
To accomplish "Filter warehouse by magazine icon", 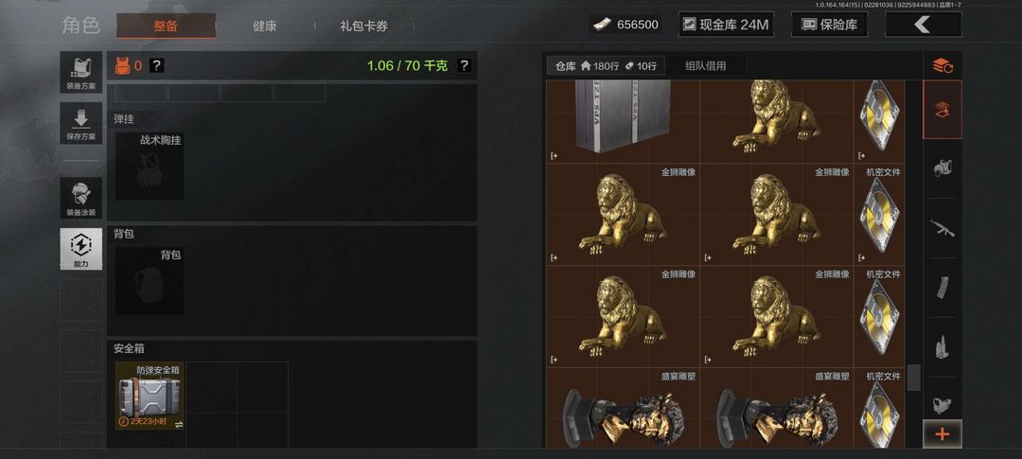I will 943,288.
